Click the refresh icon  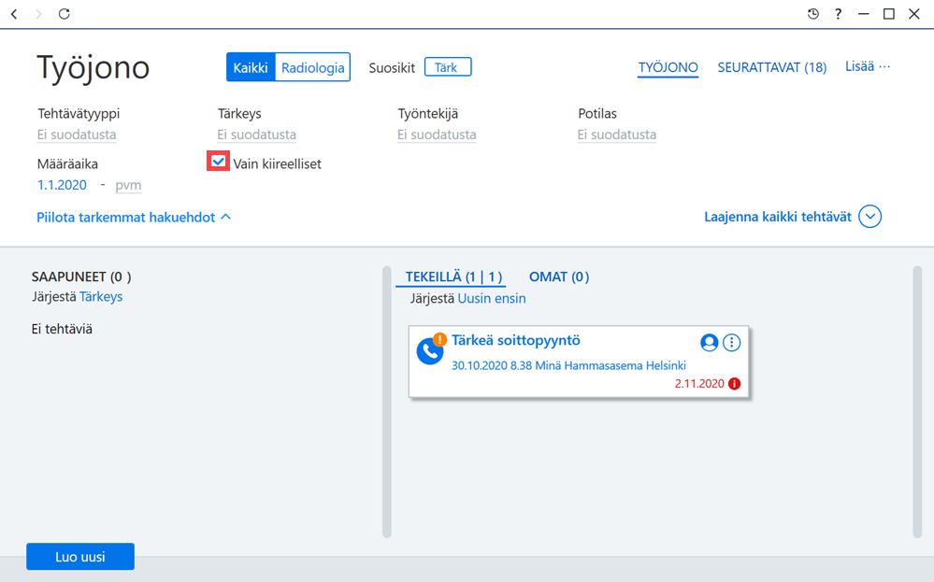65,14
